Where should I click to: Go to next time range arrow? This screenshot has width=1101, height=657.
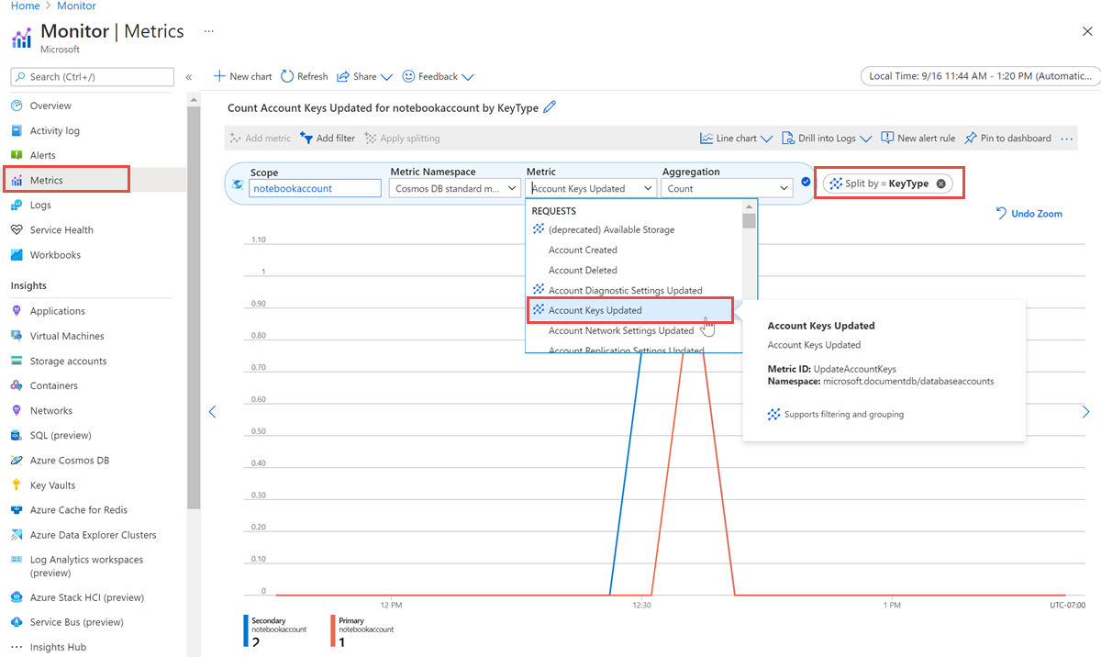tap(1086, 411)
